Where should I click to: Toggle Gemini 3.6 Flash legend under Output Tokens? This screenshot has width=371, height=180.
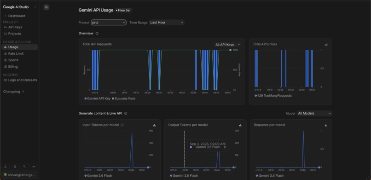coord(184,175)
